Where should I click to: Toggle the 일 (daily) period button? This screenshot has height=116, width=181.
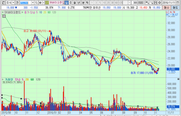[x=66, y=3]
